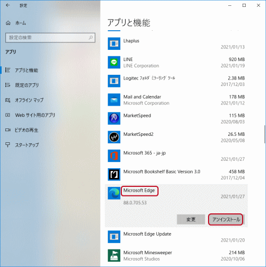Select the Microsoft 365 Office icon
Image resolution: width=266 pixels, height=267 pixels.
tap(114, 156)
